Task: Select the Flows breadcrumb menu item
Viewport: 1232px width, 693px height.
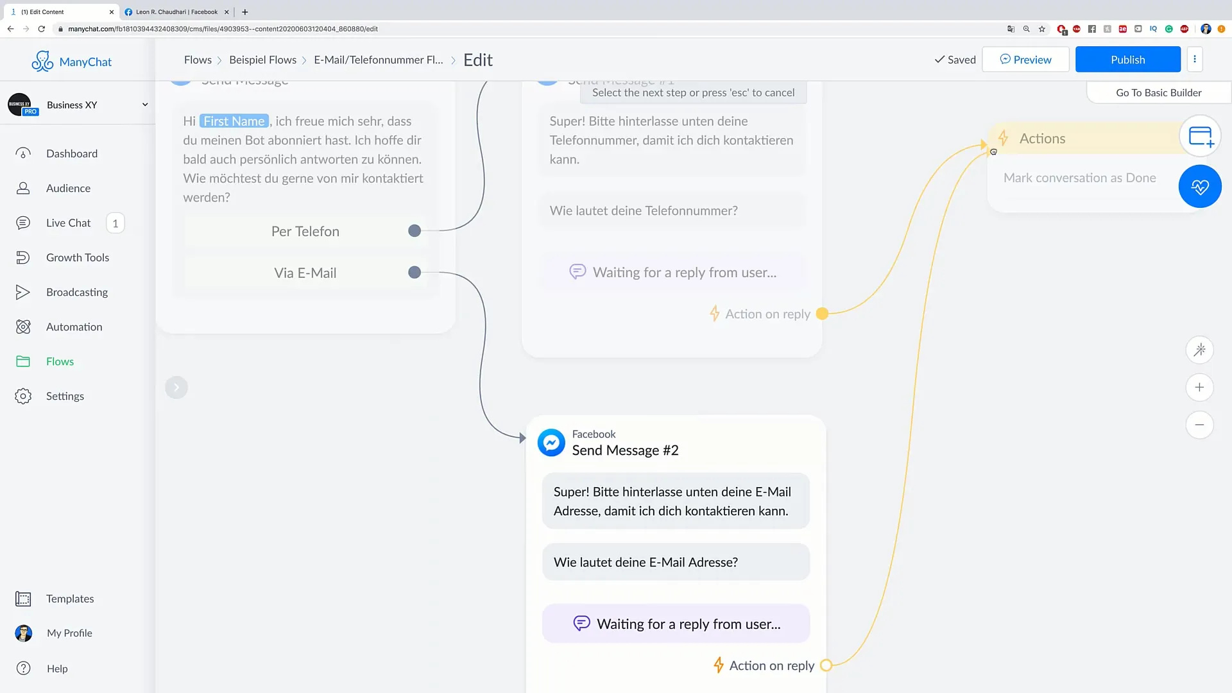Action: (x=199, y=59)
